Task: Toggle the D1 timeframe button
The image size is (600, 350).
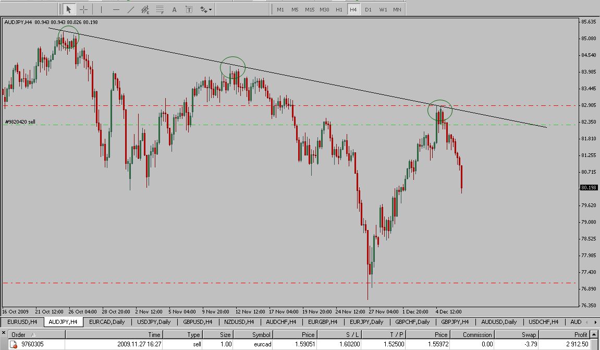Action: [x=368, y=9]
